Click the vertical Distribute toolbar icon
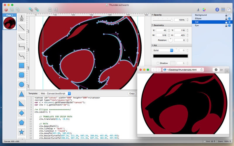The width and height of the screenshot is (234, 146). (56, 10)
